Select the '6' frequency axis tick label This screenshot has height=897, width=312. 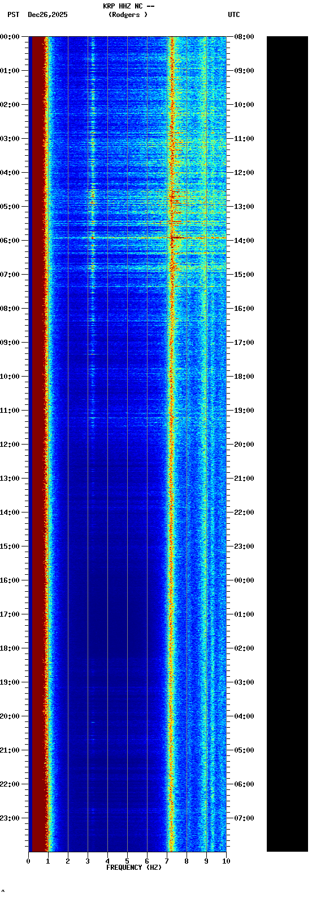coord(147,861)
